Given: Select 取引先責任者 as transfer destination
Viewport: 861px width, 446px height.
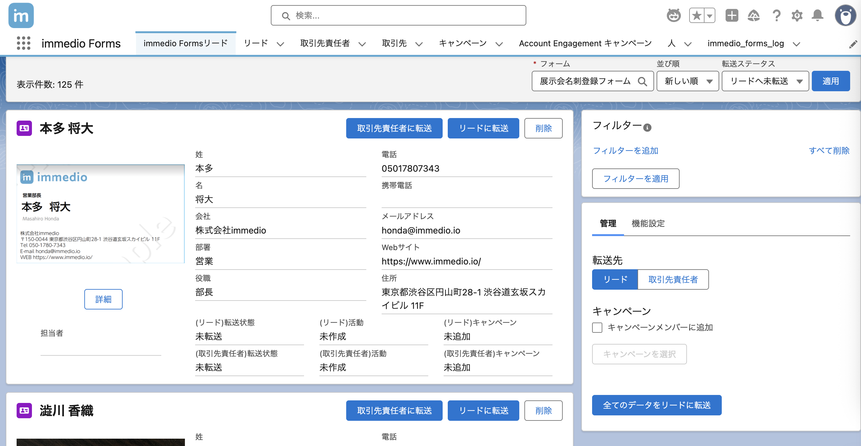Looking at the screenshot, I should (673, 279).
